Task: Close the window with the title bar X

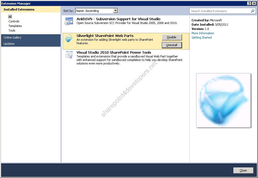Action: (254, 4)
